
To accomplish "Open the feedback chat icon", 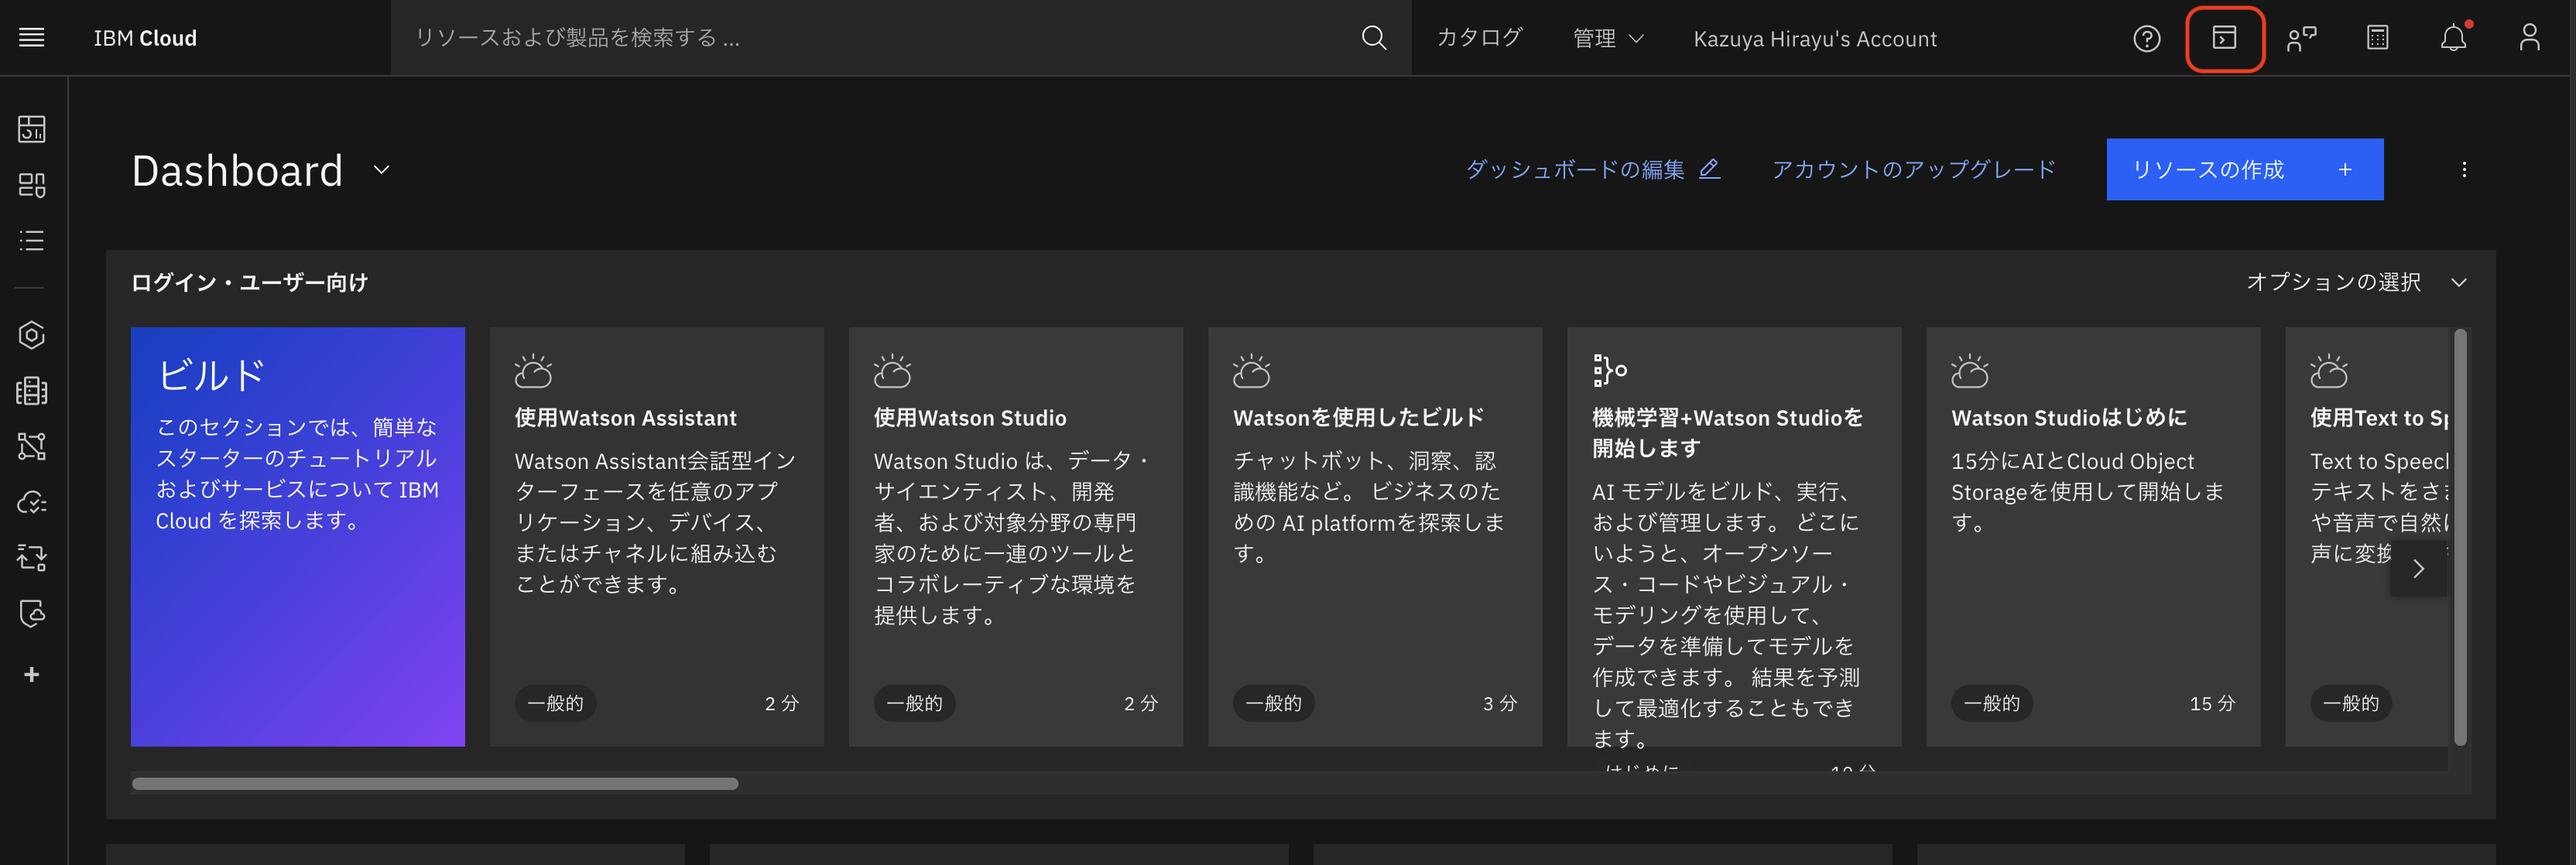I will coord(2301,38).
